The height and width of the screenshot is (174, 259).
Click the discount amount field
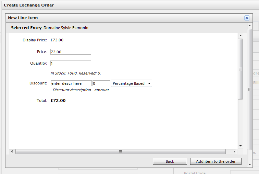coord(101,83)
